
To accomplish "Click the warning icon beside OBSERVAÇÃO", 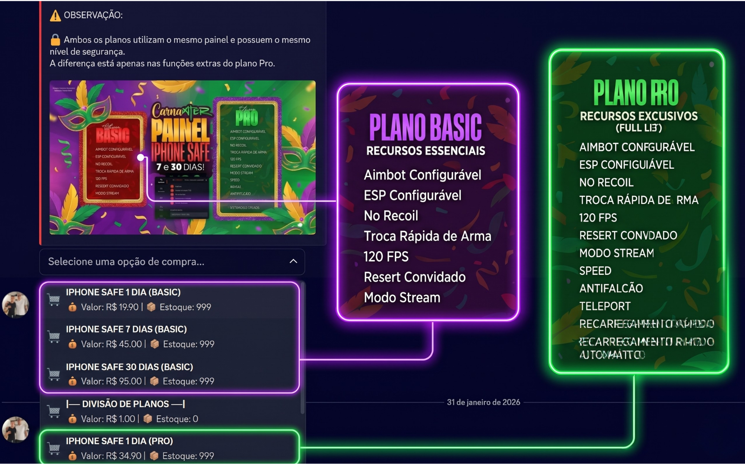I will tap(55, 15).
